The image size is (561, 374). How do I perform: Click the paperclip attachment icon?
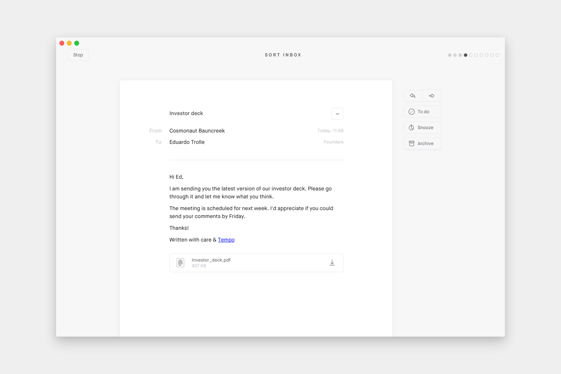click(180, 263)
